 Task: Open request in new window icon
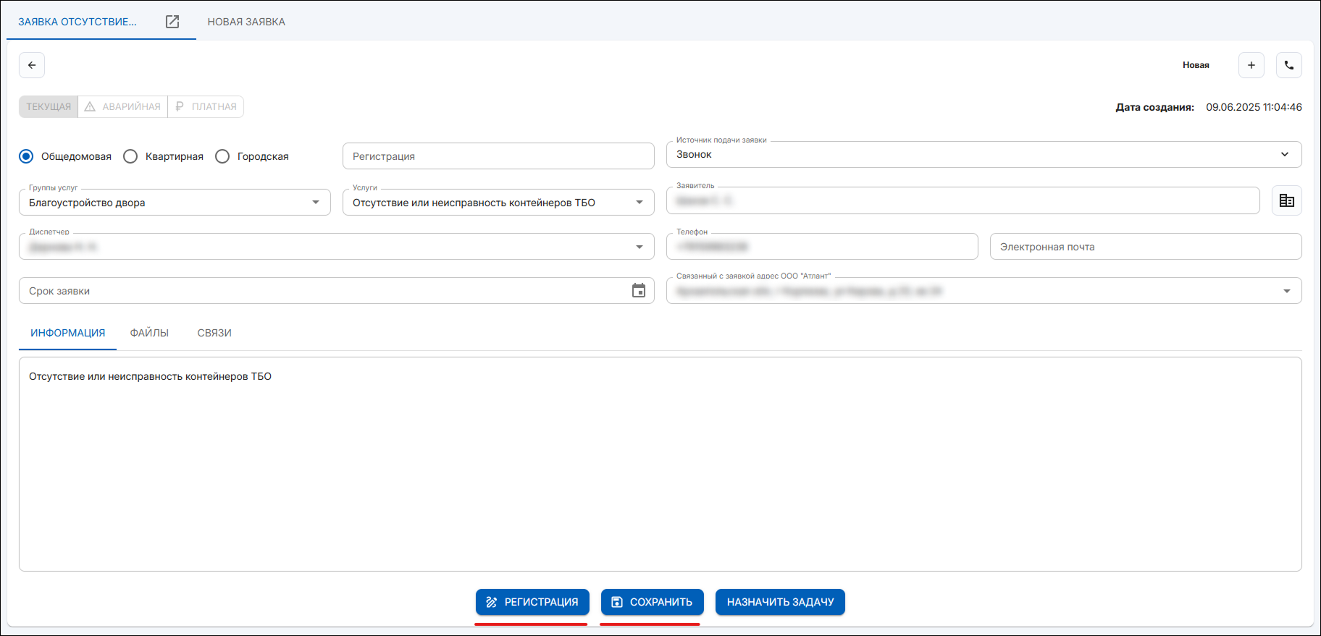point(172,22)
